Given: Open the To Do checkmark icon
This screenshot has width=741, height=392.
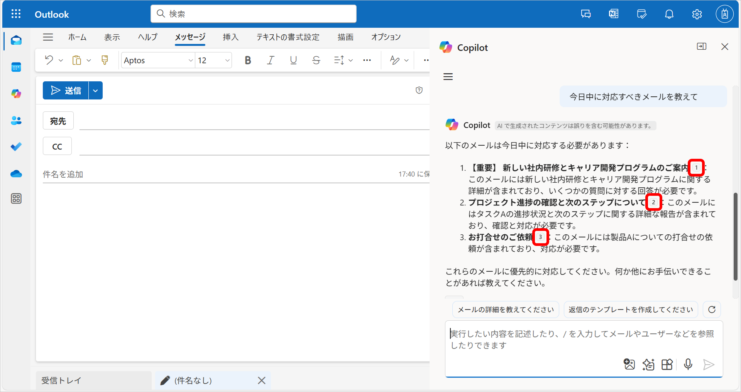Looking at the screenshot, I should (16, 147).
